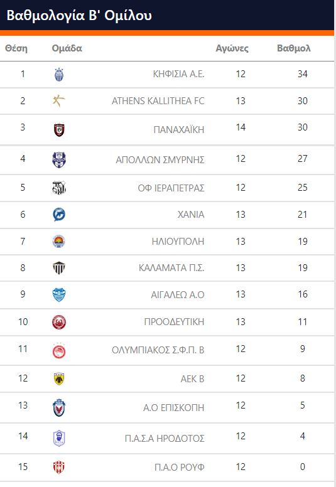This screenshot has height=487, width=336.
Task: Click the ΚΑΛΑΜΑΤΑ Π.Σ. striped shield
Action: point(59,268)
